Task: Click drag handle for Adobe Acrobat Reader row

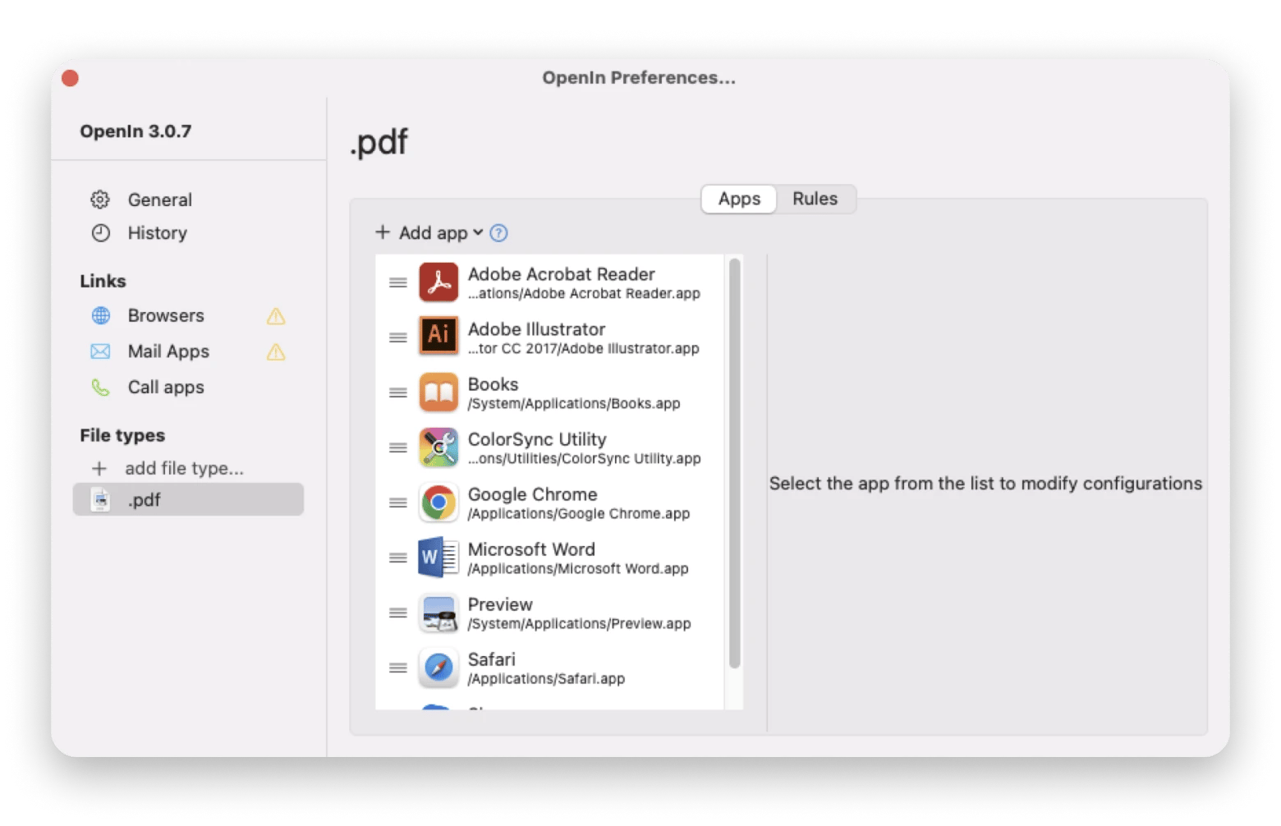Action: (398, 282)
